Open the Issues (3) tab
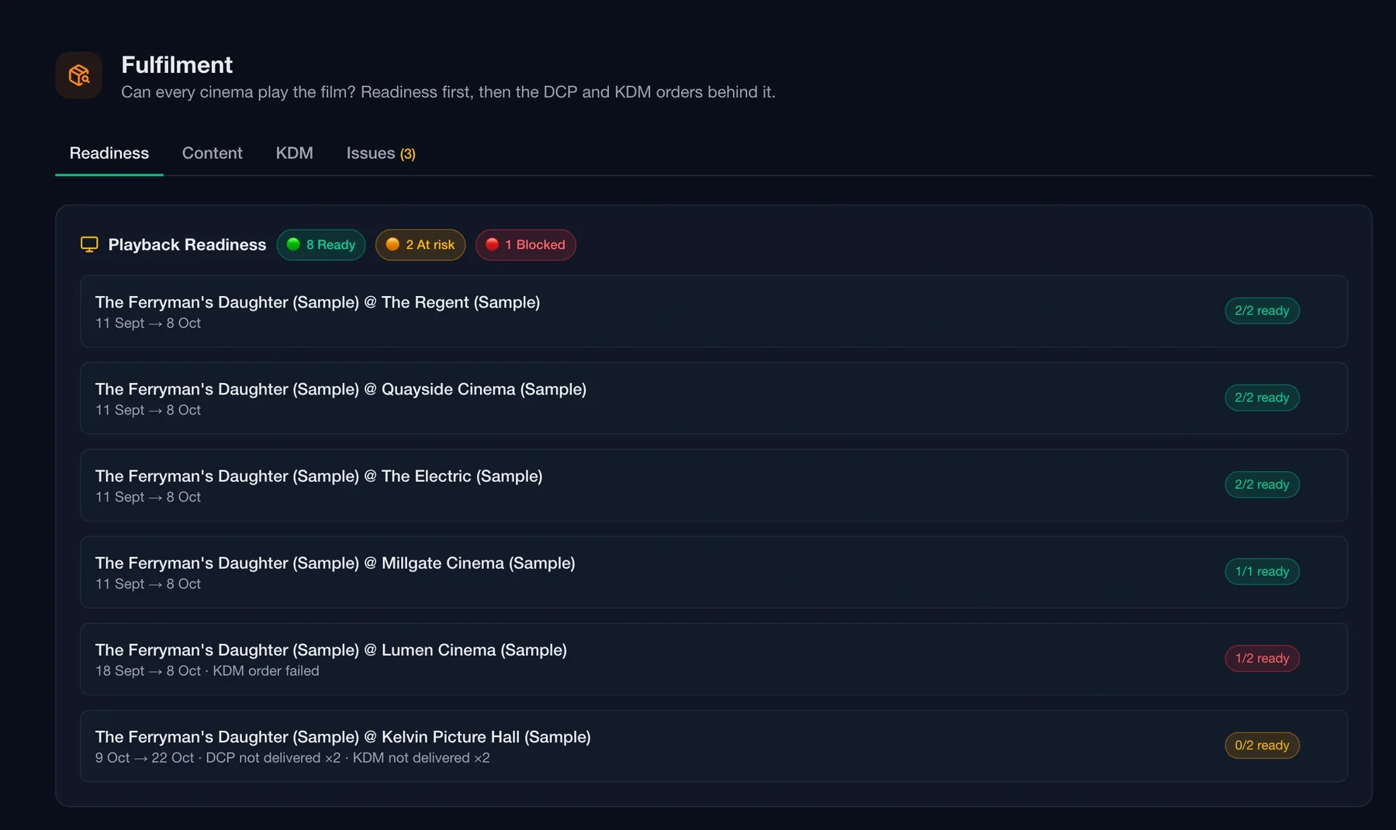1396x830 pixels. point(381,153)
